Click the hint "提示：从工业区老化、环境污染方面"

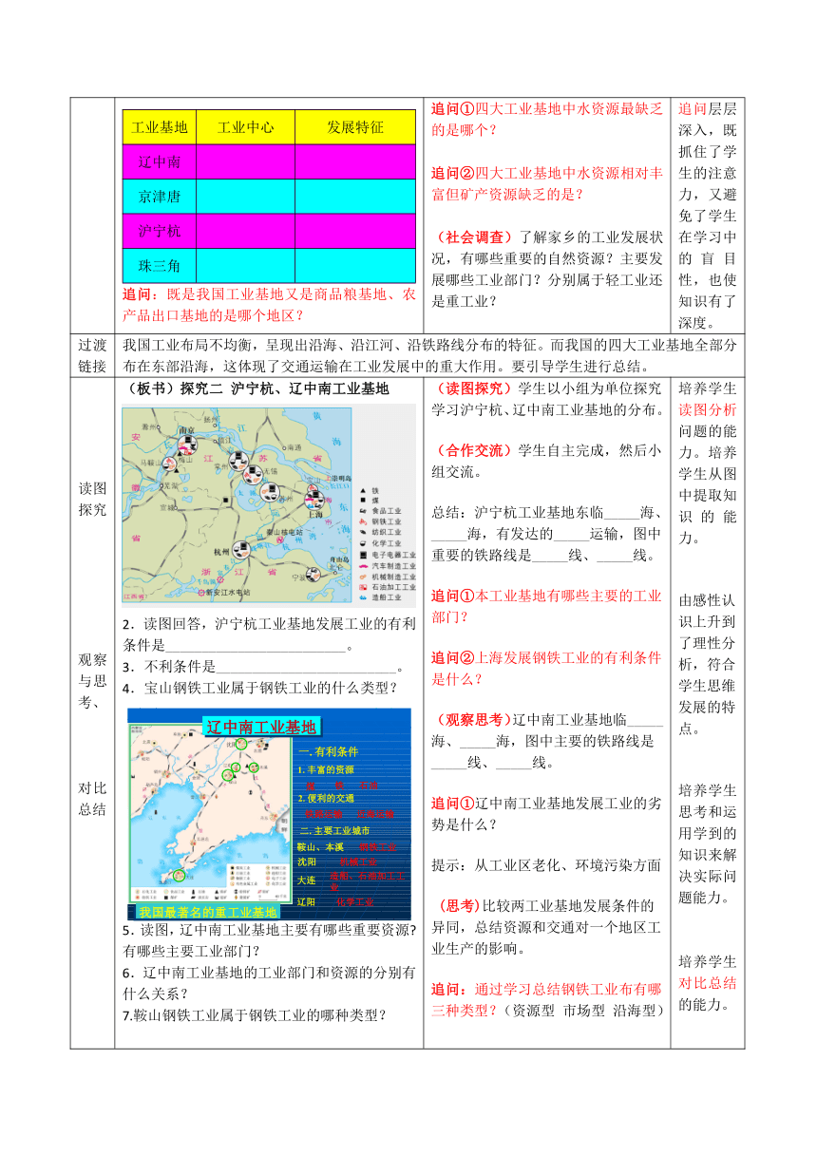[x=546, y=865]
